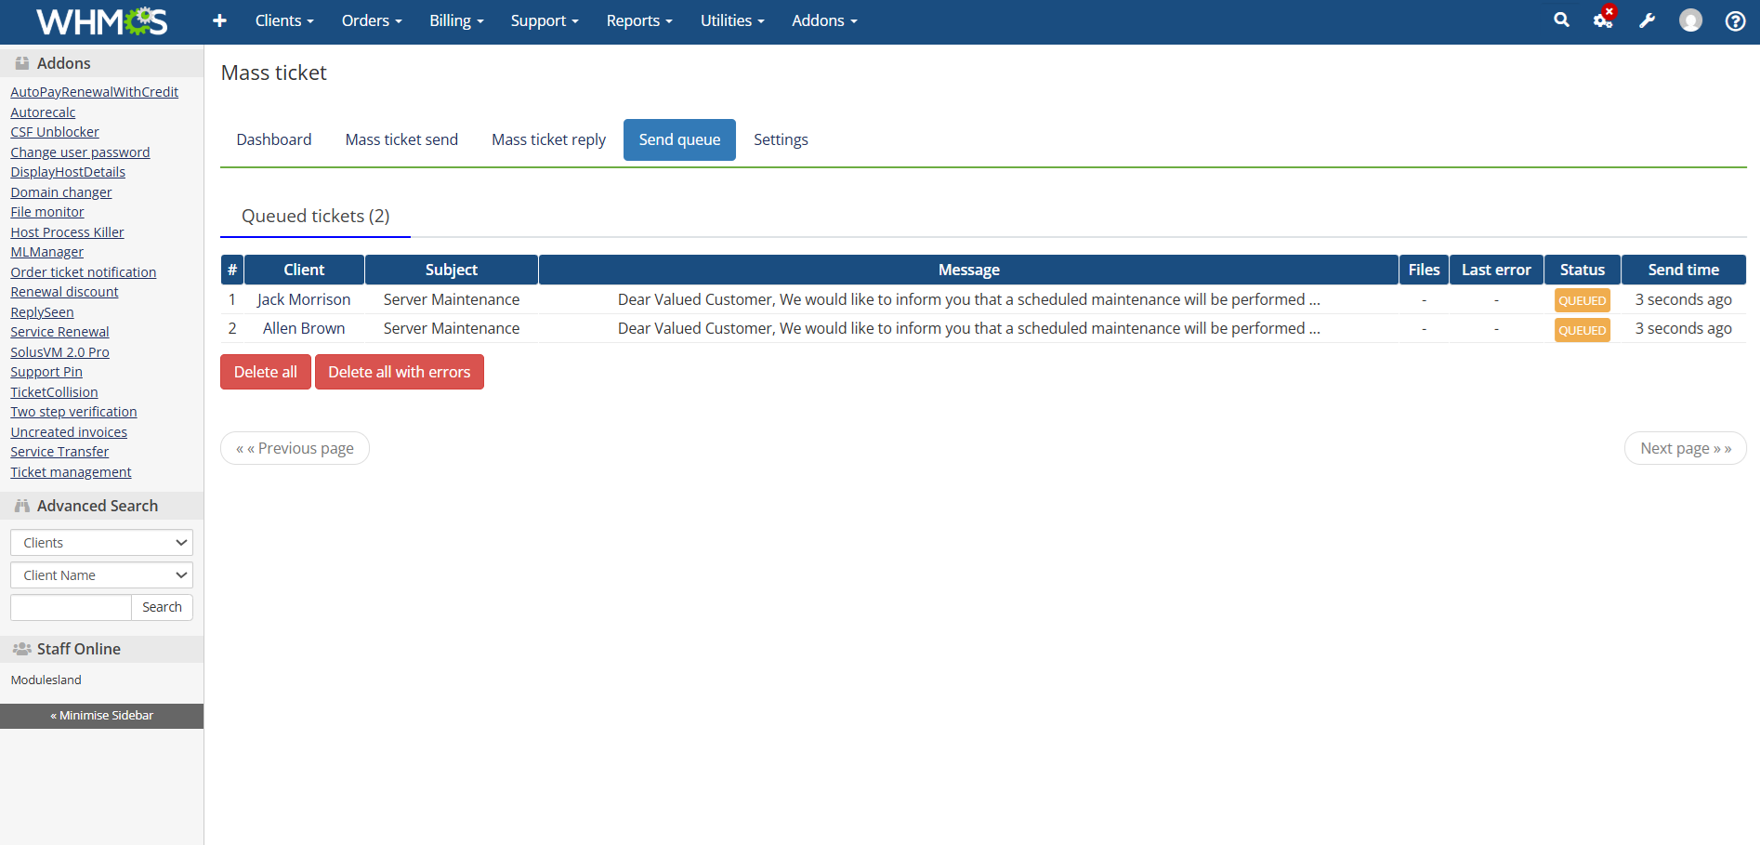Open Renewal discount link

coord(64,292)
